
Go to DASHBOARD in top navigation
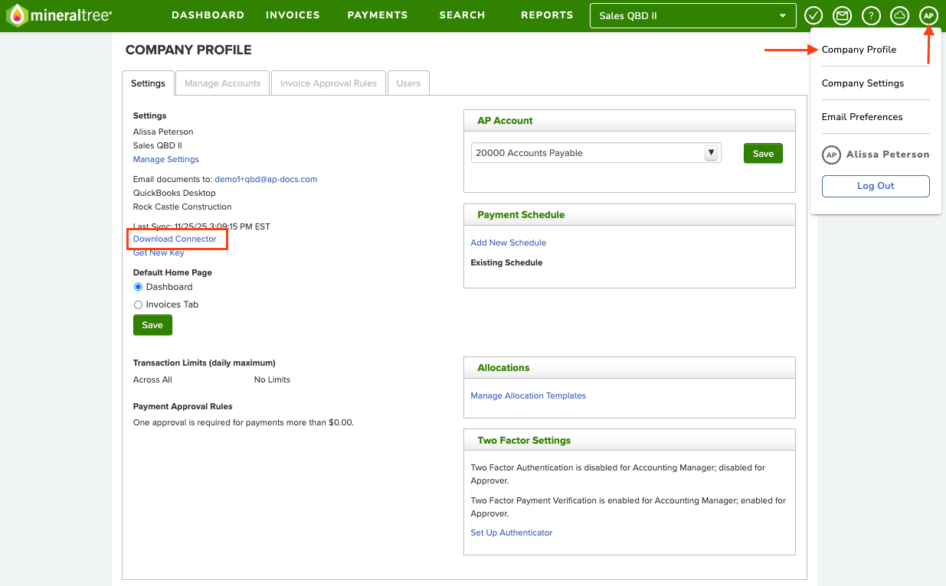pos(208,15)
